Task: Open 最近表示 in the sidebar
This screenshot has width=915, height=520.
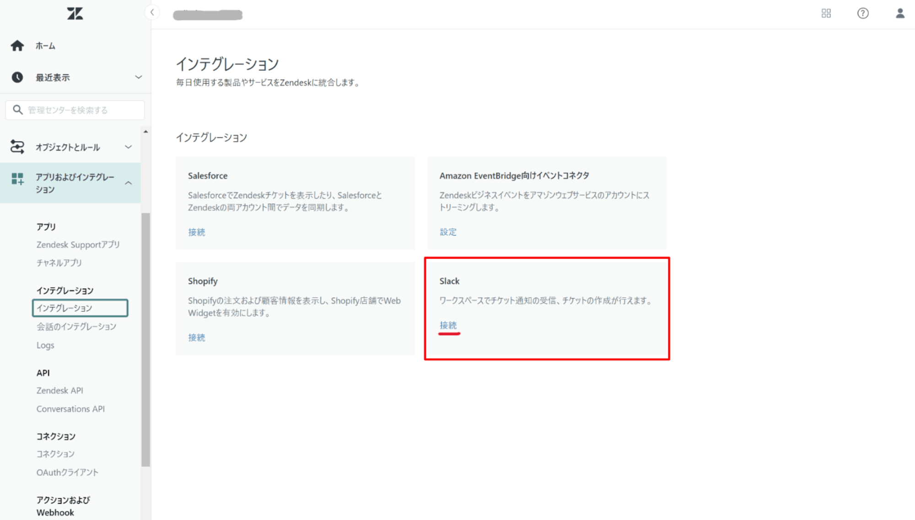Action: 53,78
